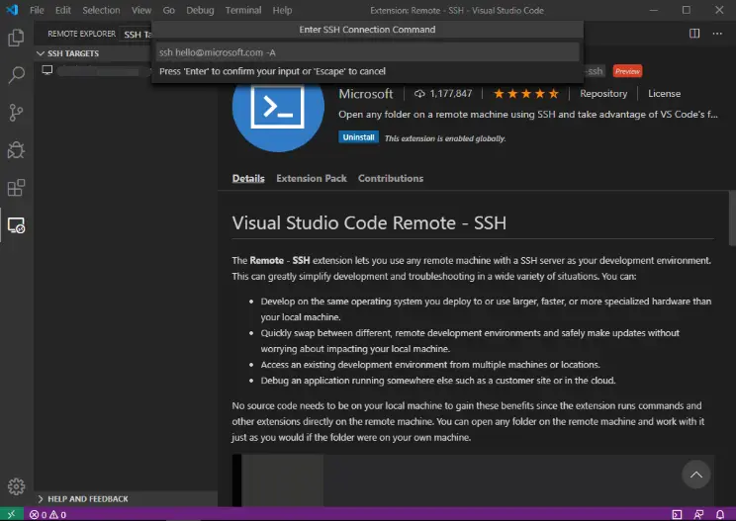The width and height of the screenshot is (736, 521).
Task: Open the SSH Targets dropdown in Remote Explorer
Action: 137,35
